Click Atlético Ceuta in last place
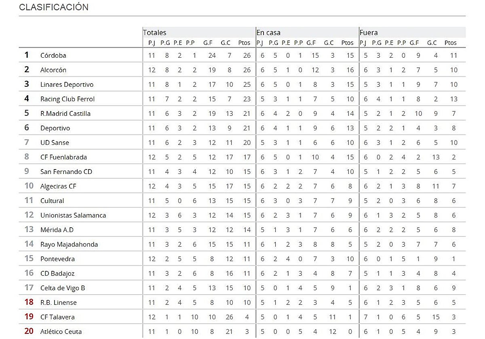This screenshot has width=485, height=339. (x=61, y=331)
